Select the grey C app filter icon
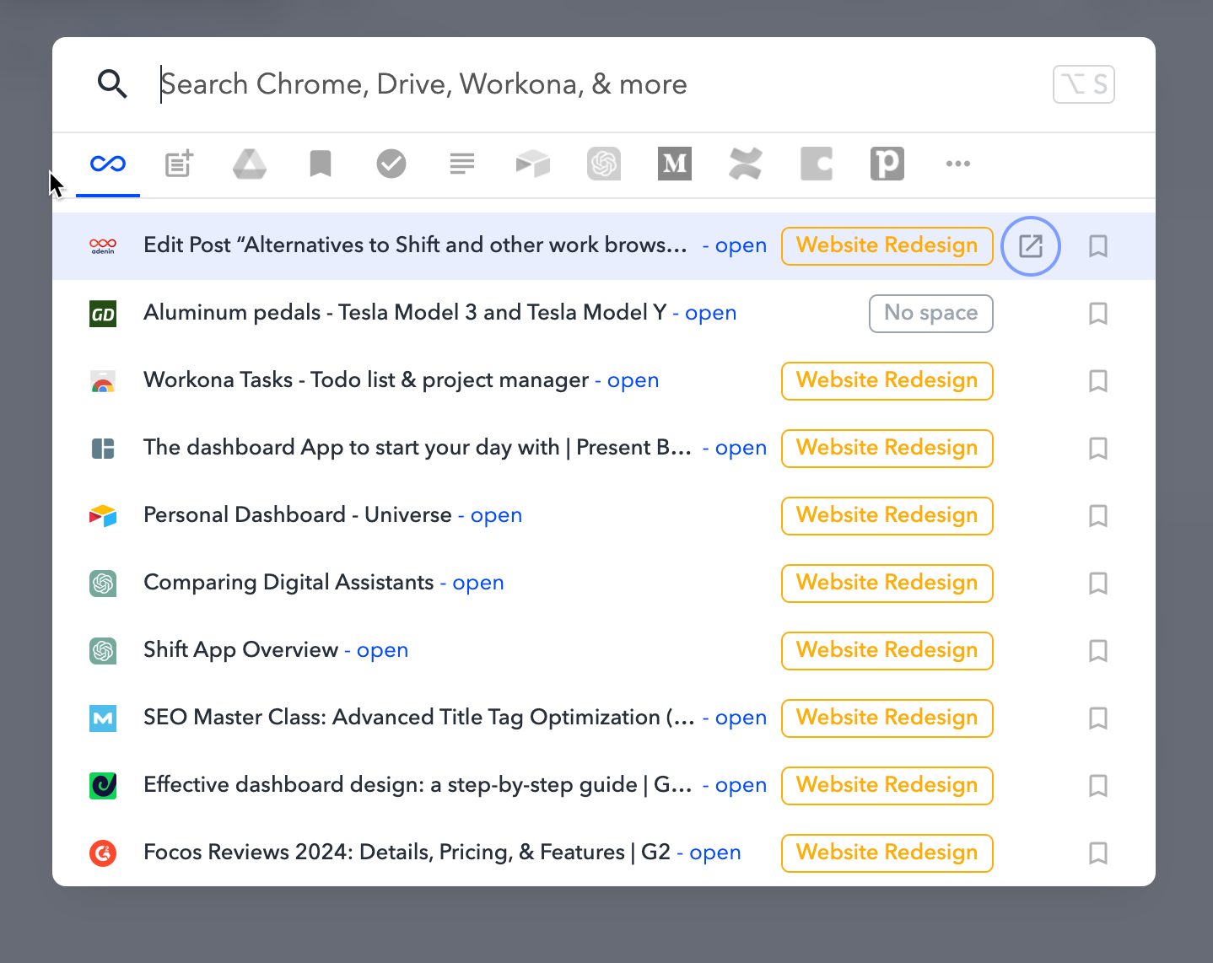 (817, 164)
